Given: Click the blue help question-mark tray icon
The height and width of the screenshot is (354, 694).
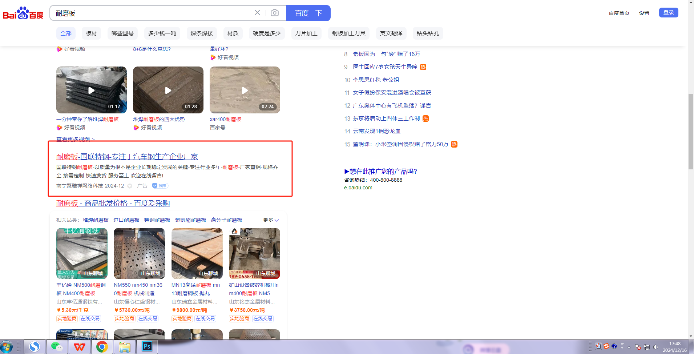Looking at the screenshot, I should pos(614,346).
